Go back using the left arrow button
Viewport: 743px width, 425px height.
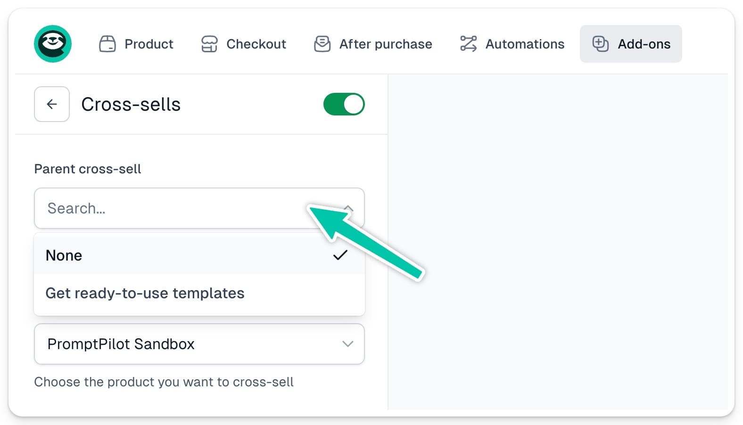click(52, 104)
